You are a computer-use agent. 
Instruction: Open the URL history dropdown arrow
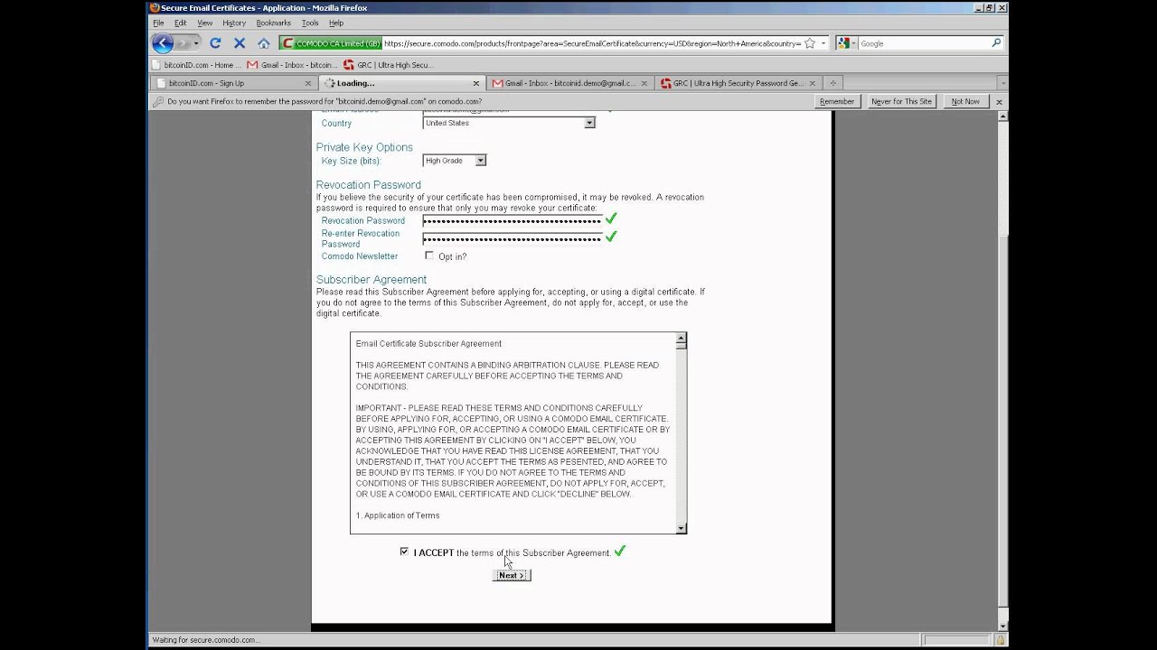[823, 43]
